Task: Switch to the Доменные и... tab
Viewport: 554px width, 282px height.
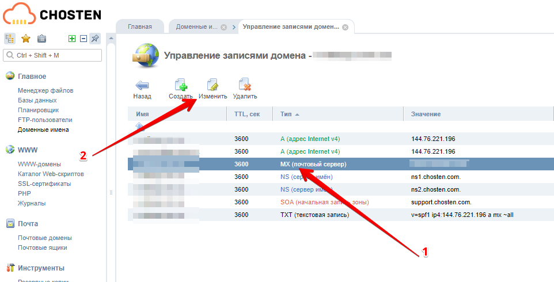Action: [x=197, y=27]
